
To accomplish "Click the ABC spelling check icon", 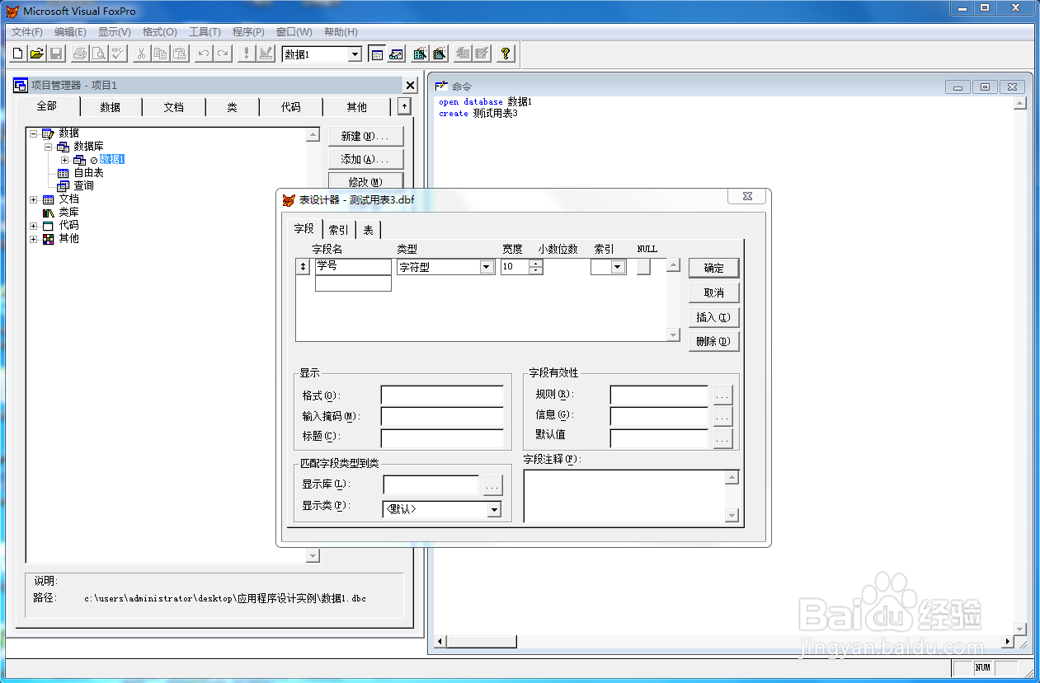I will 118,54.
